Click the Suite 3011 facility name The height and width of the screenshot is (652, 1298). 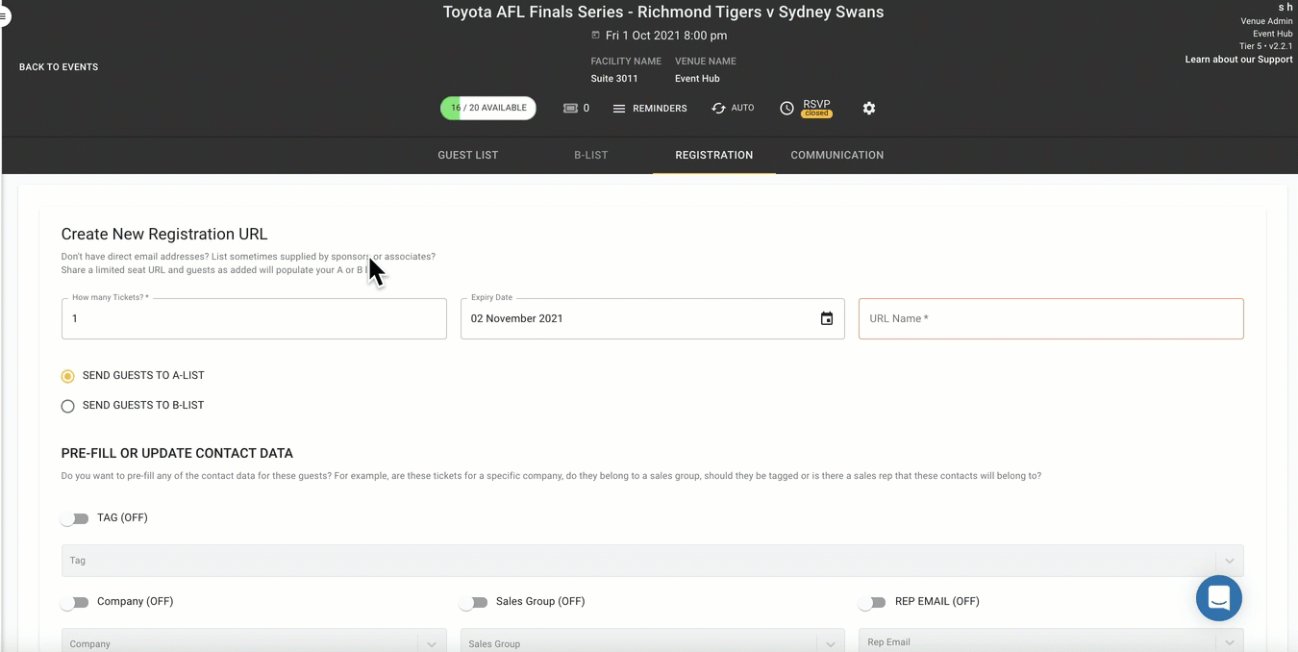pos(614,79)
